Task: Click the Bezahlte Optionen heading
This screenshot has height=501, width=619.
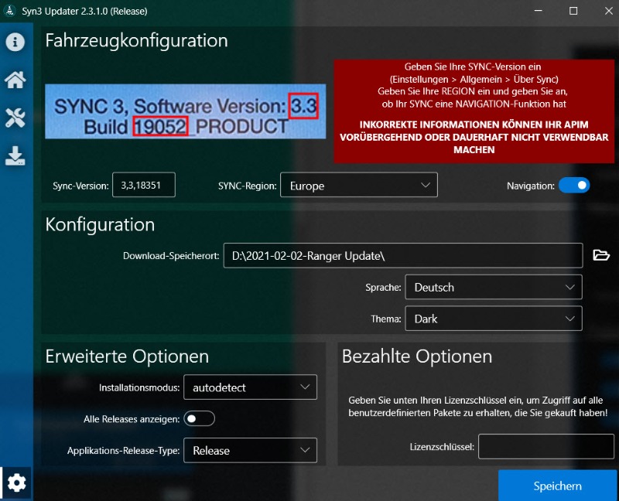Action: click(x=417, y=356)
